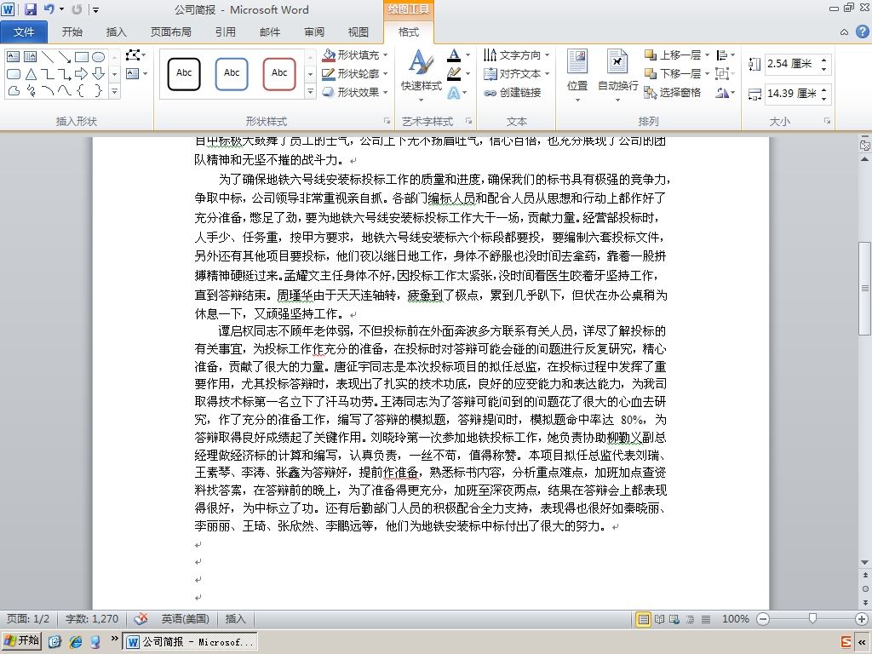The image size is (872, 654).
Task: Open the 形状样式 dialog launcher
Action: (387, 121)
